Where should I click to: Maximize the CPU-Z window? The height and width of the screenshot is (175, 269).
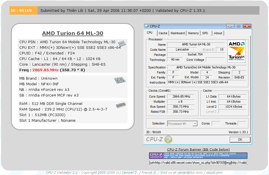click(x=238, y=26)
